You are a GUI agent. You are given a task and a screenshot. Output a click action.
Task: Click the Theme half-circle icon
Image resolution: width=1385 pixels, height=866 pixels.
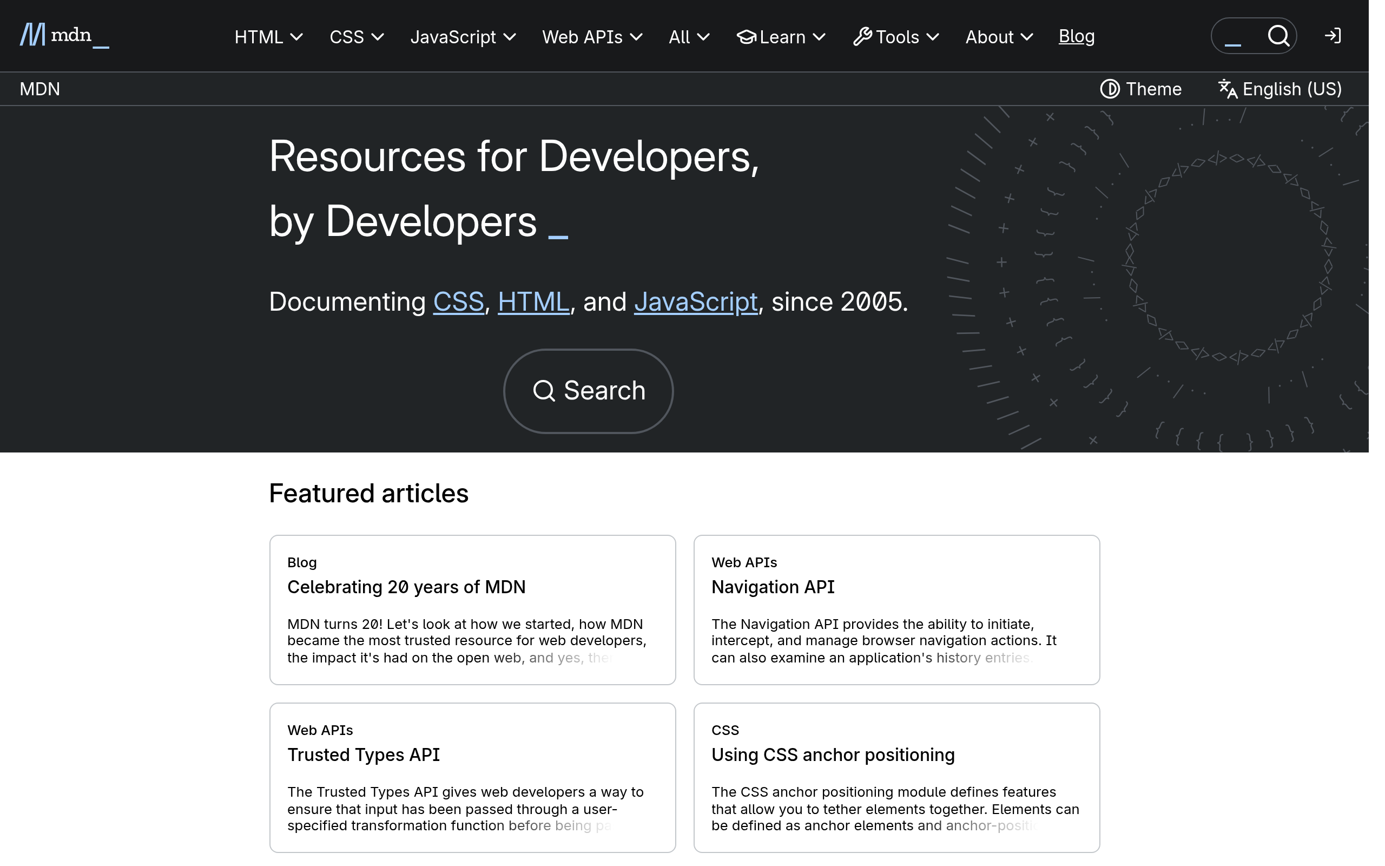pos(1109,89)
